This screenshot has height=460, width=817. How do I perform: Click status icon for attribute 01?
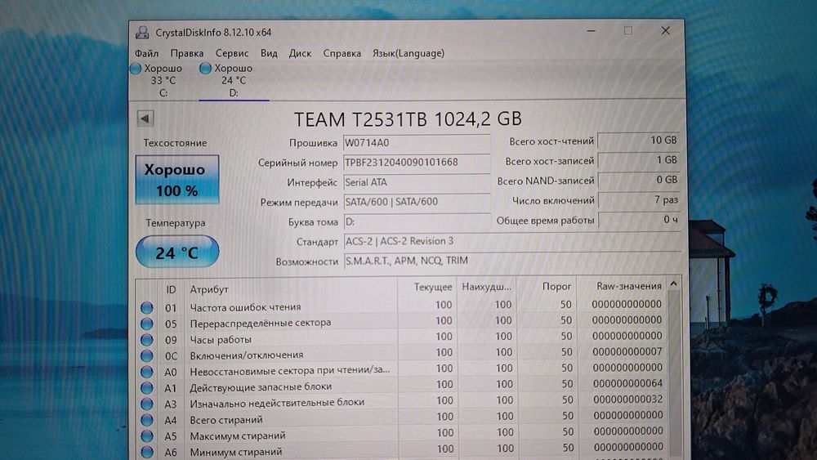click(x=147, y=307)
